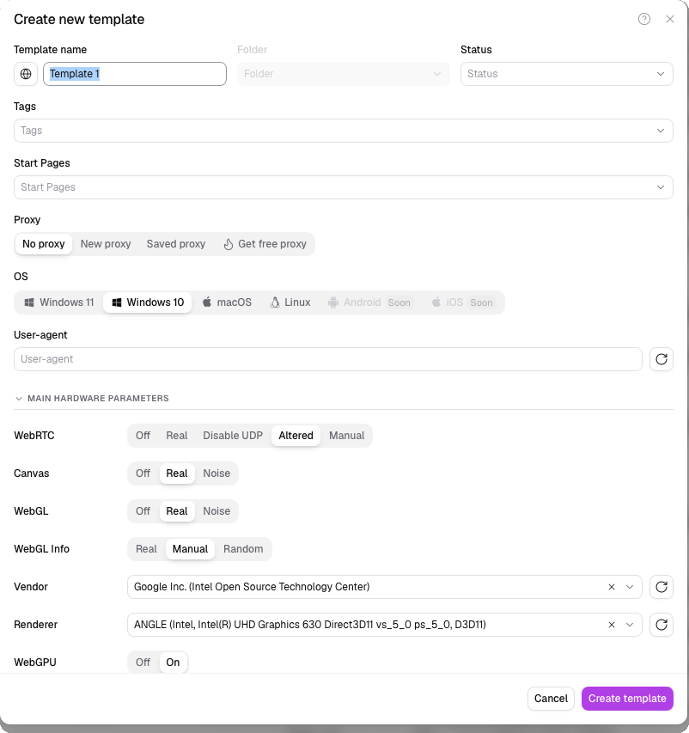
Task: Select the No proxy tab
Action: (44, 244)
